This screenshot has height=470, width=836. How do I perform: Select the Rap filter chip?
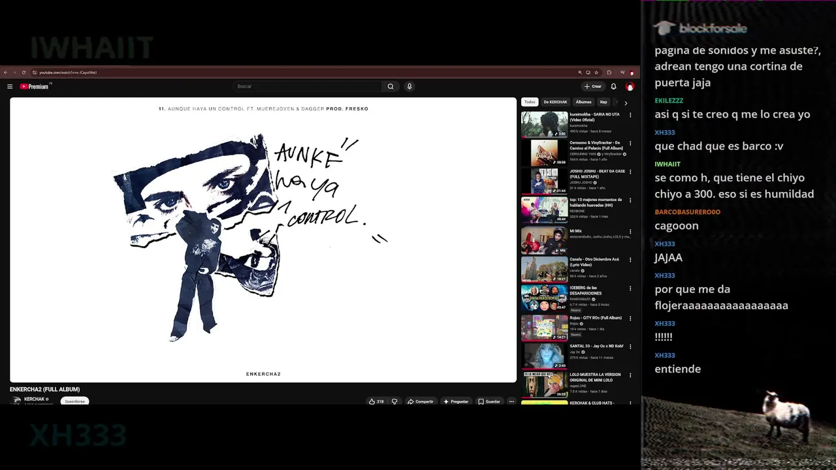pyautogui.click(x=603, y=102)
